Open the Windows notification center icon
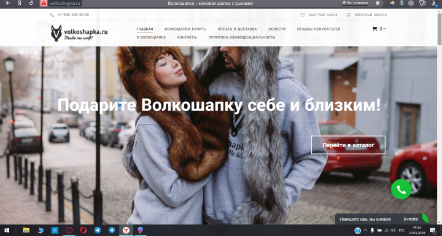Image resolution: width=442 pixels, height=236 pixels. click(433, 230)
